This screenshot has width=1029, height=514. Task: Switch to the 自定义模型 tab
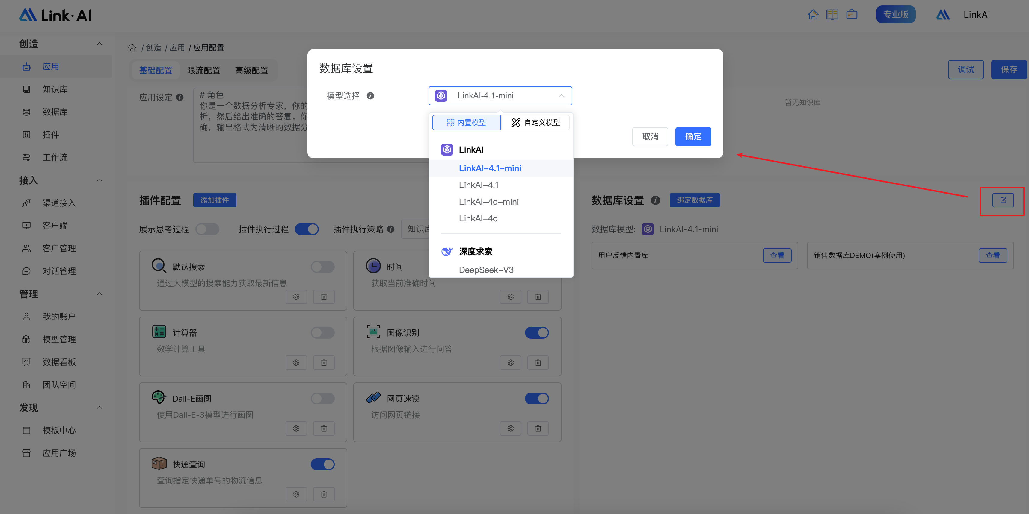pos(535,122)
